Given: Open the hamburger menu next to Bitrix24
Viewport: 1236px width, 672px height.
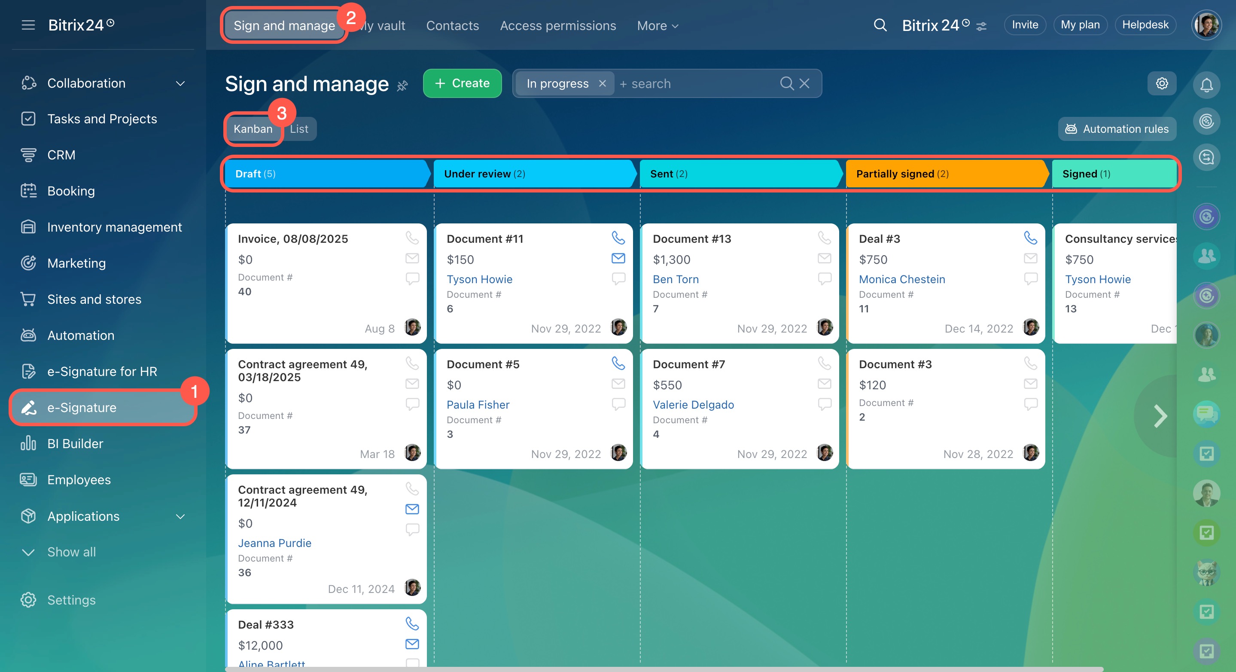Looking at the screenshot, I should [28, 25].
